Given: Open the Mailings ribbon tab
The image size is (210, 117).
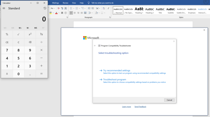Looking at the screenshot, I should [x=56, y=3].
